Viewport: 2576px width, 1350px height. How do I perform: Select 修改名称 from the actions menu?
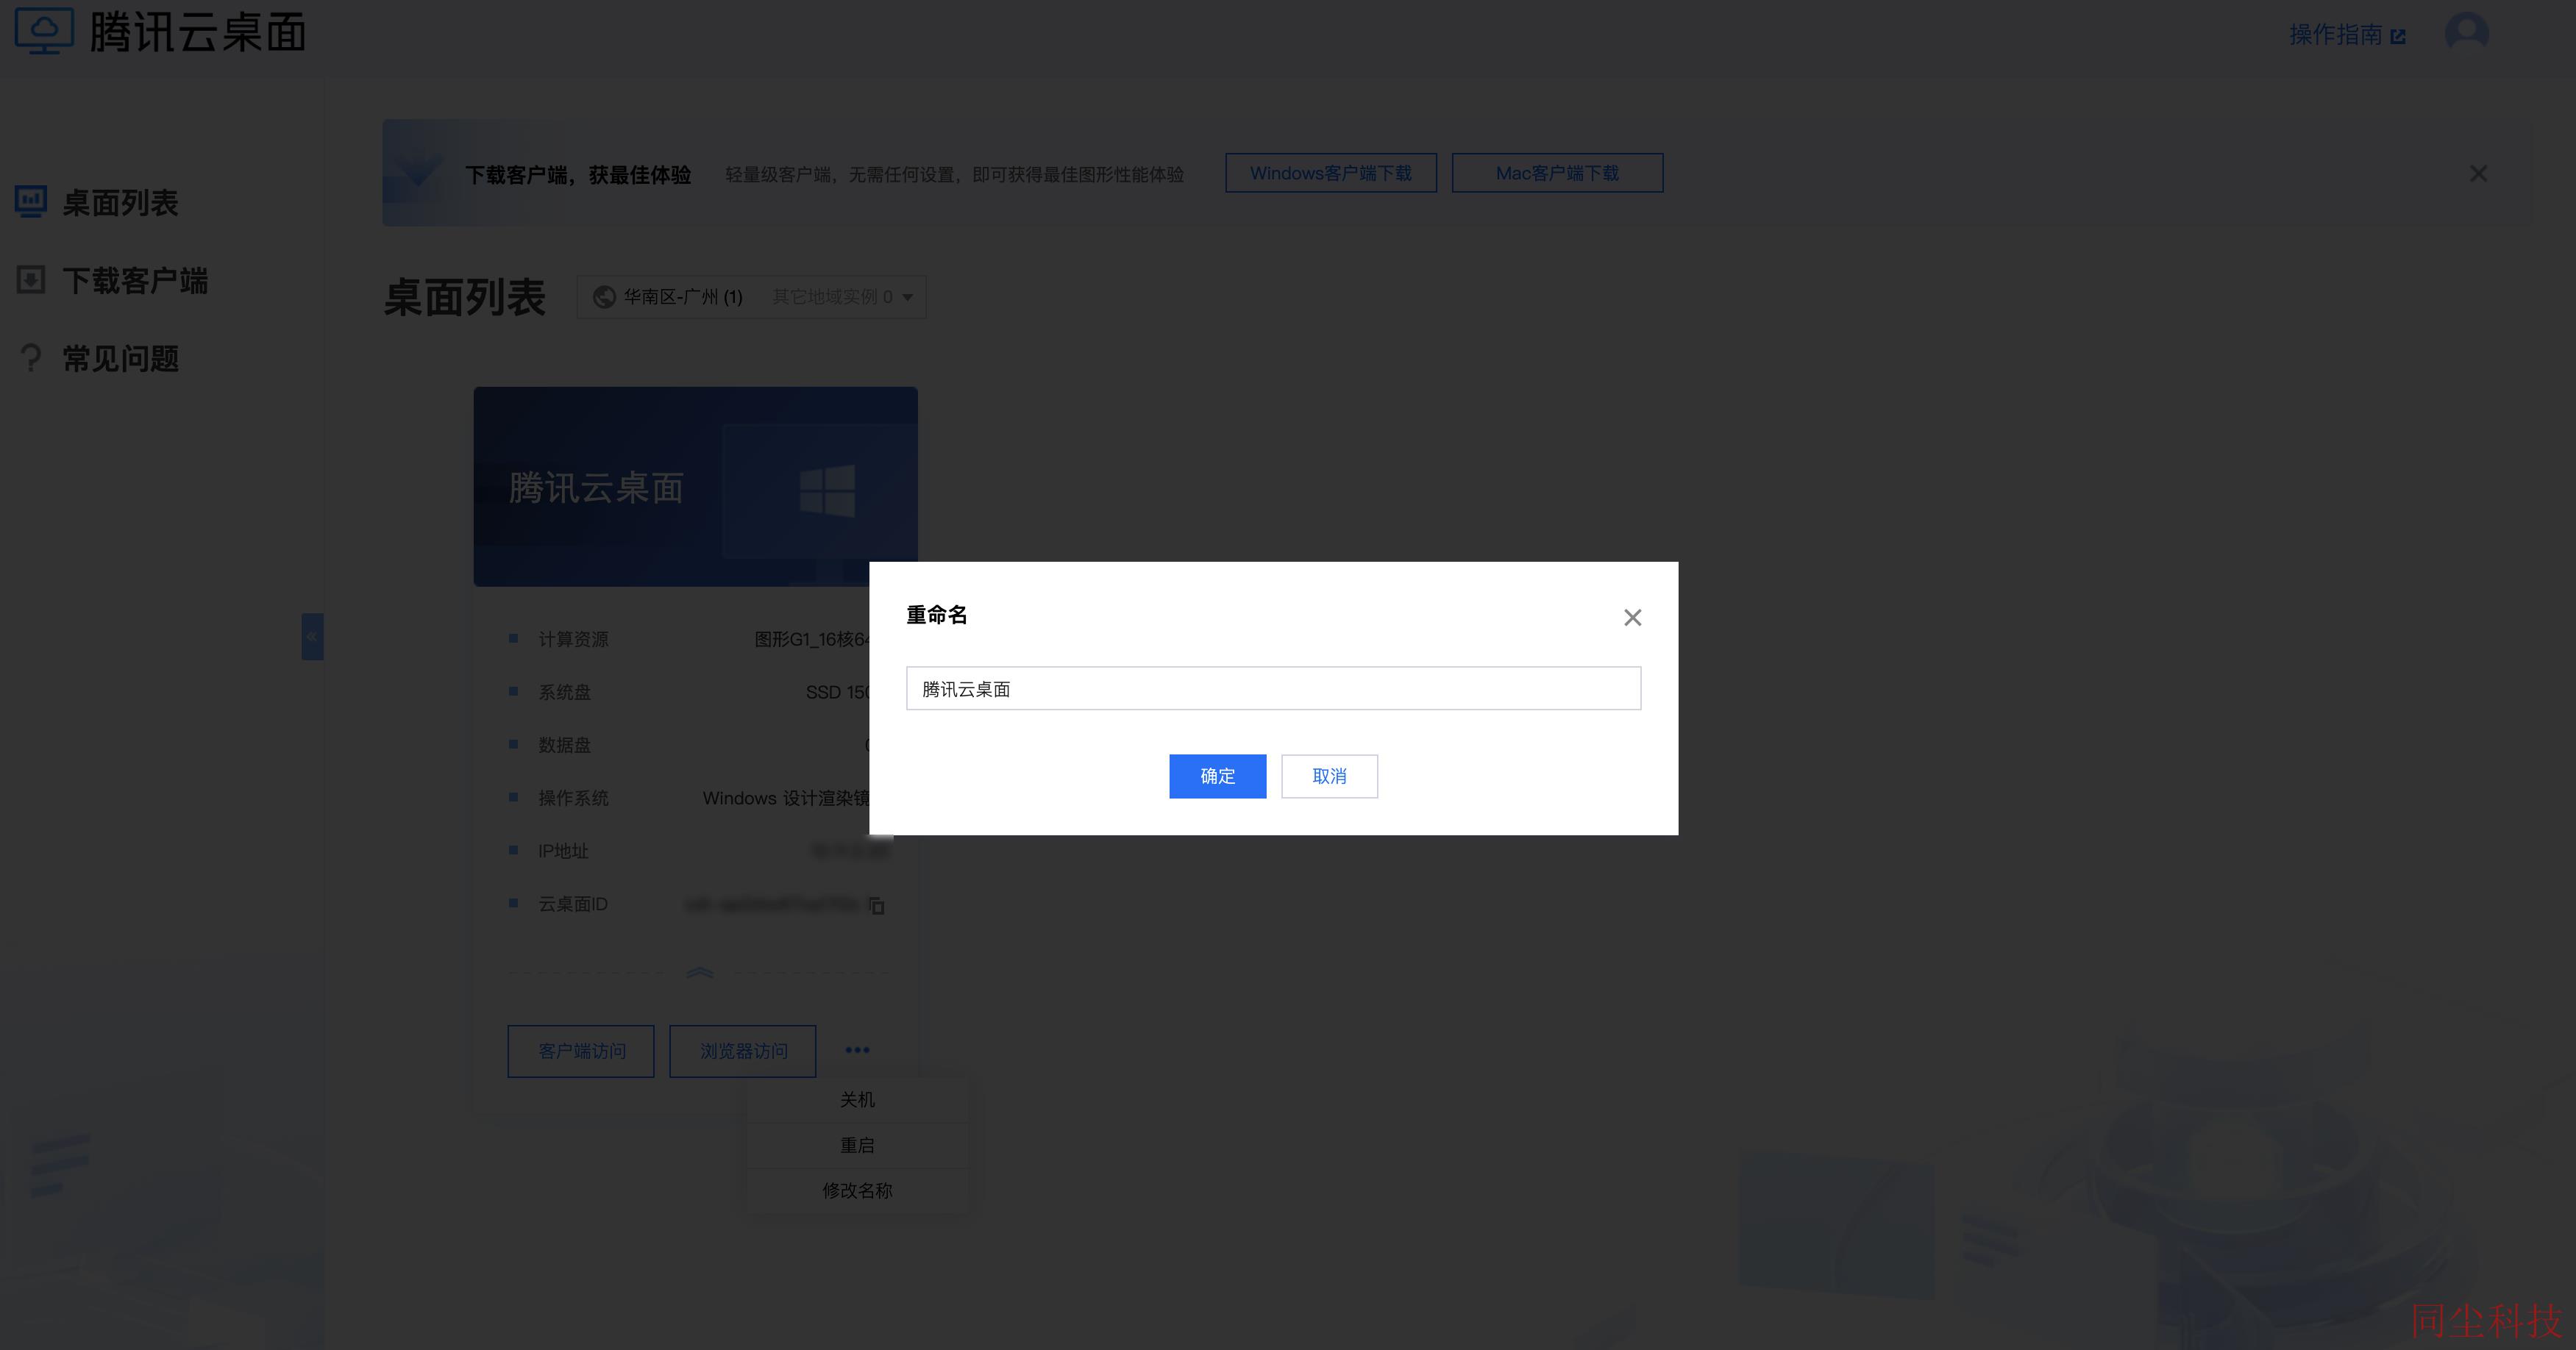point(857,1190)
